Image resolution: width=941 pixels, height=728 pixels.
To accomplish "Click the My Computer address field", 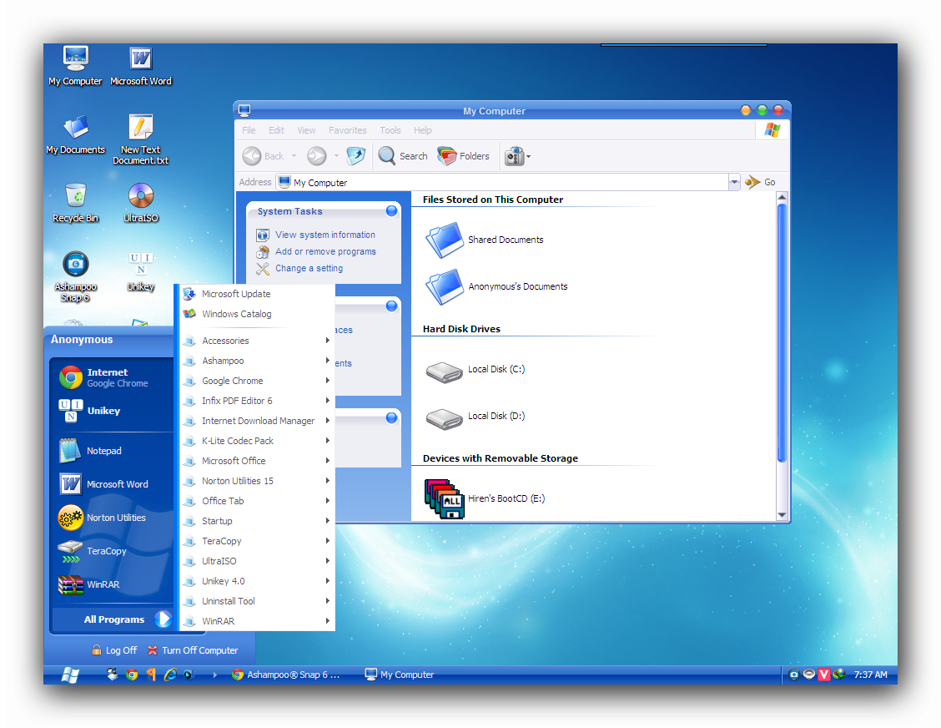I will (501, 182).
